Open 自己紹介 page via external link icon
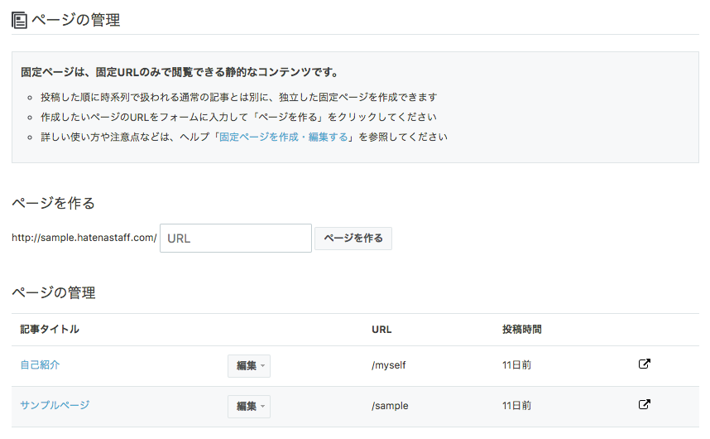This screenshot has height=439, width=710. point(645,364)
